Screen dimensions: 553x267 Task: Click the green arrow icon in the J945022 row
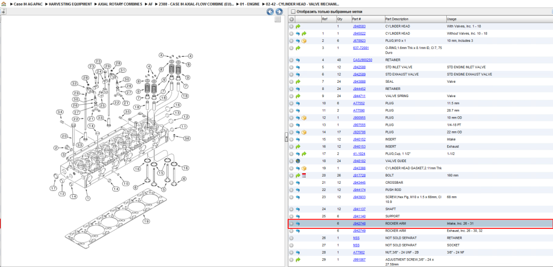click(304, 34)
